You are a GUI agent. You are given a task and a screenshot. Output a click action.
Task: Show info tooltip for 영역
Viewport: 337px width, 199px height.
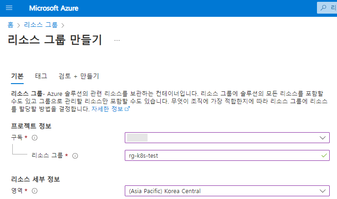point(35,191)
